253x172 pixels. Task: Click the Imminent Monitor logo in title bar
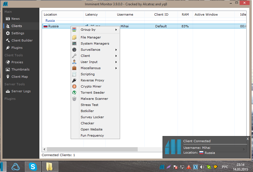5,4
